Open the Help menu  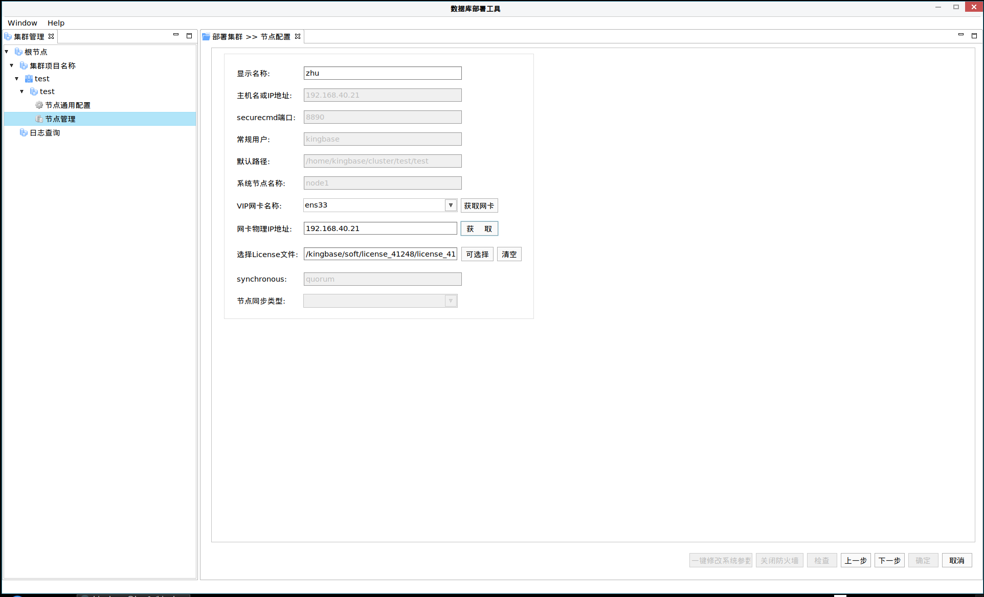[x=56, y=23]
